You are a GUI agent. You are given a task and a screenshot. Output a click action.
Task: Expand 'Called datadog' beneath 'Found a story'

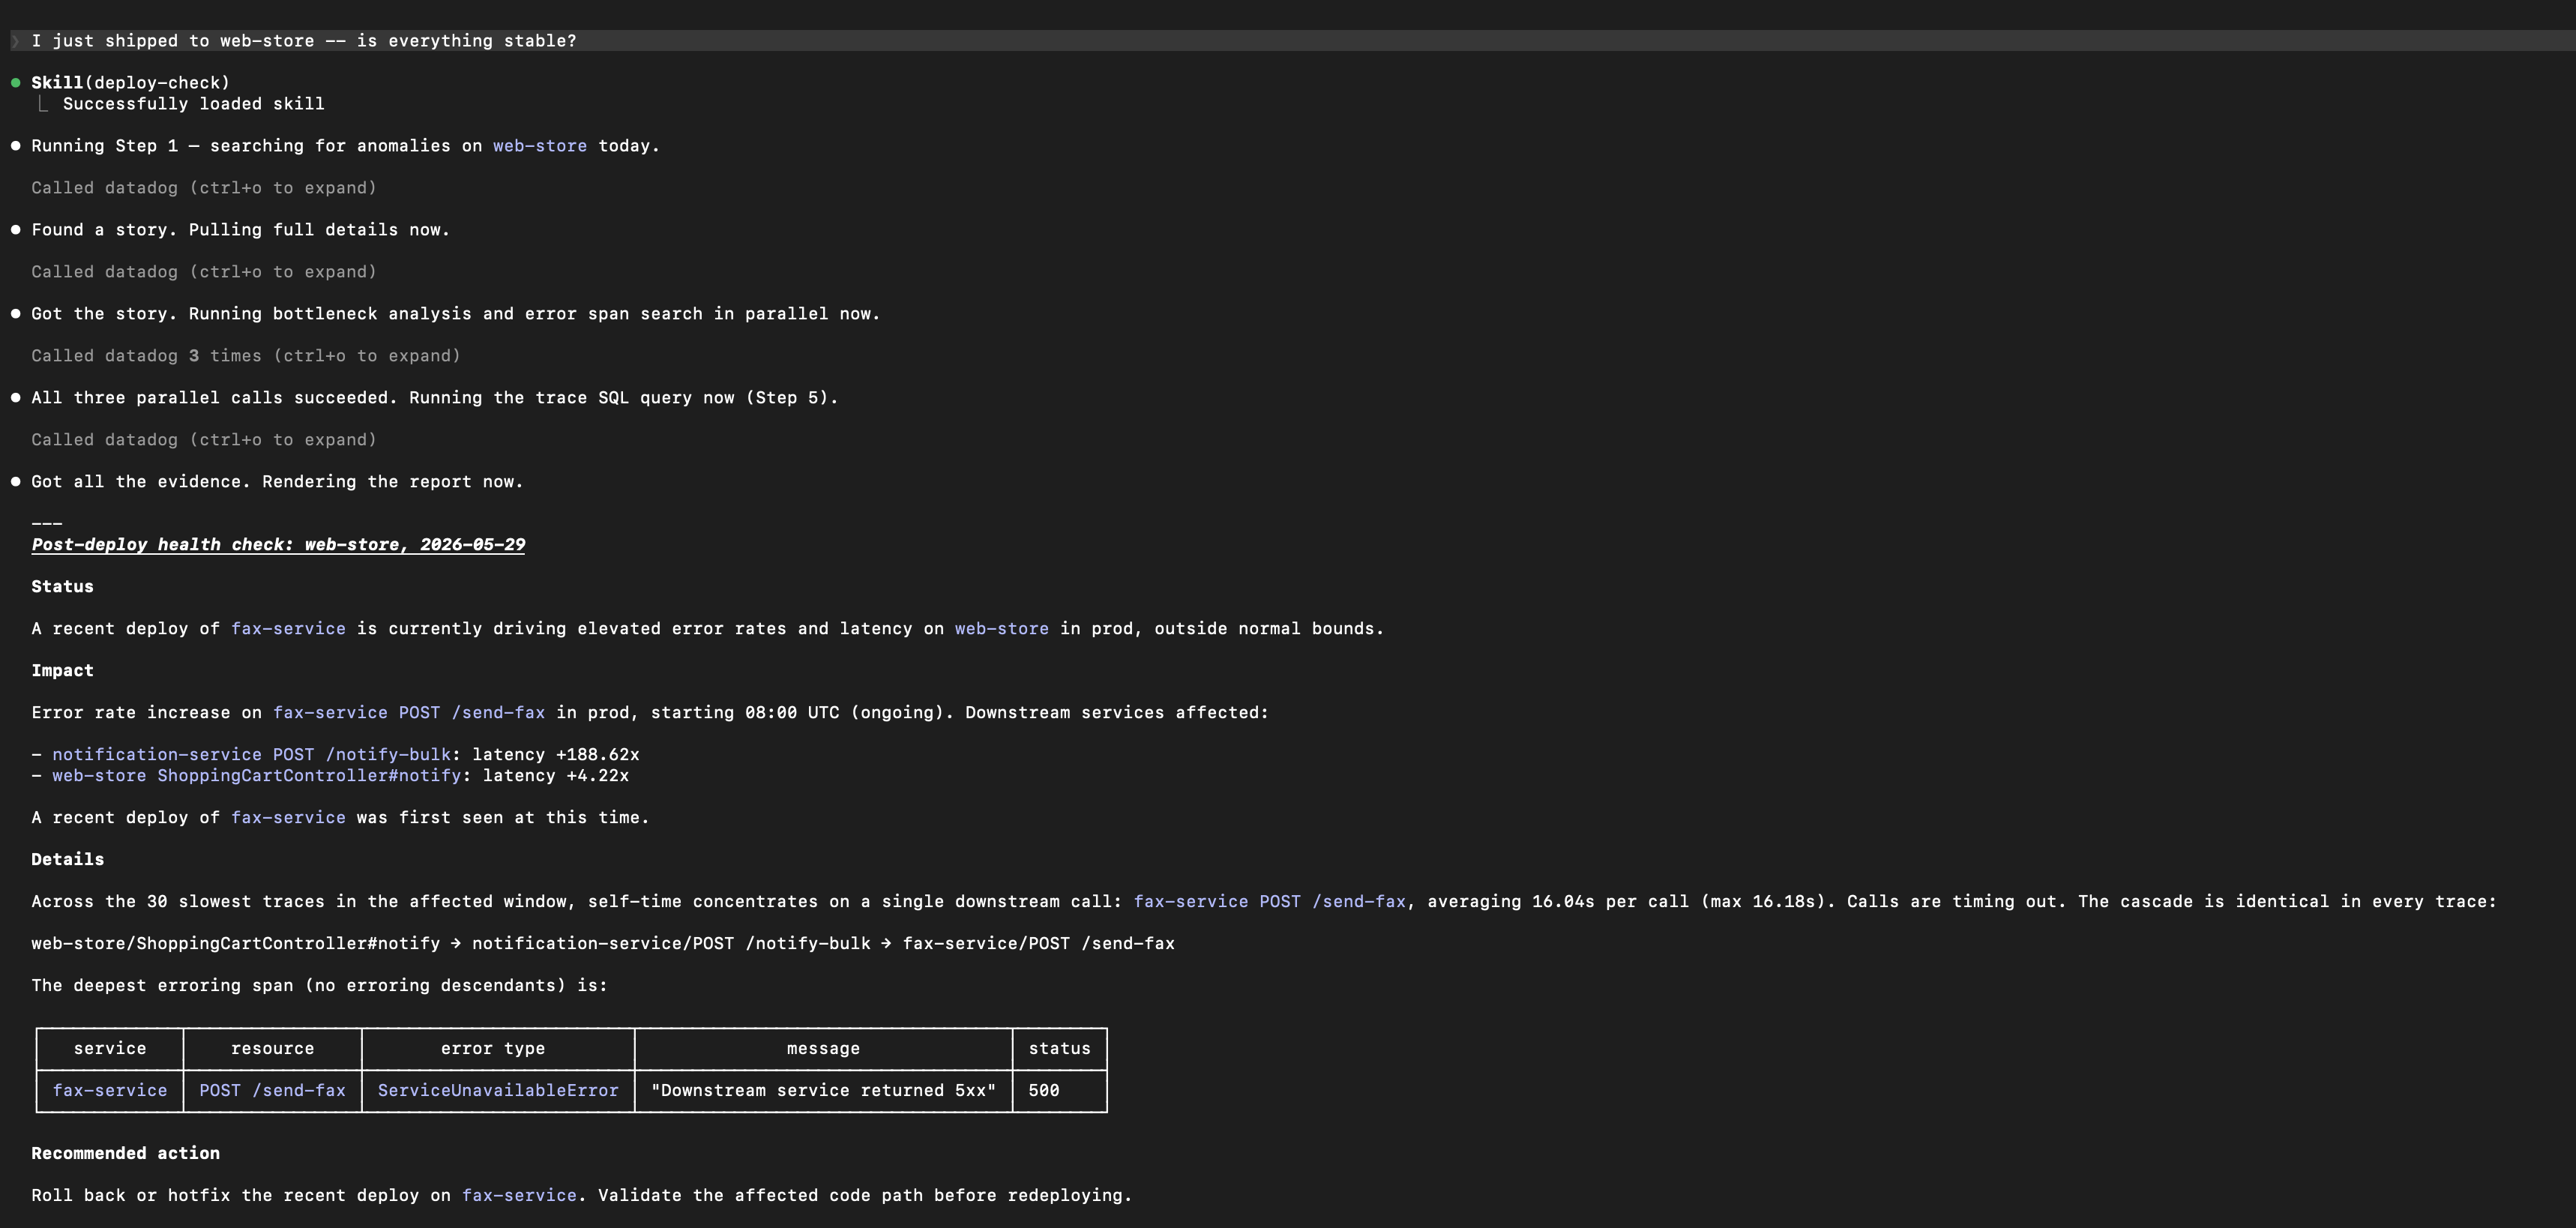tap(204, 272)
